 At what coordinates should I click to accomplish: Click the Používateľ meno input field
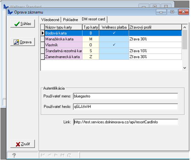click(x=126, y=96)
